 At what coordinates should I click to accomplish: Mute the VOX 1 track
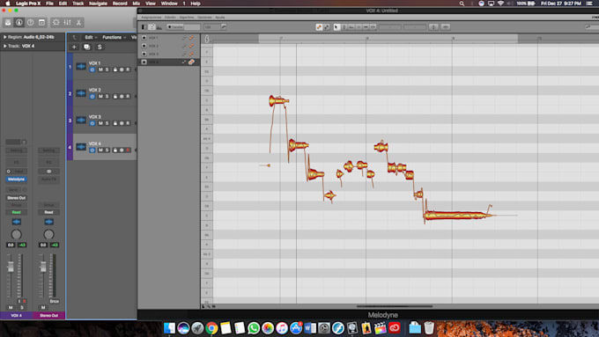click(x=100, y=70)
